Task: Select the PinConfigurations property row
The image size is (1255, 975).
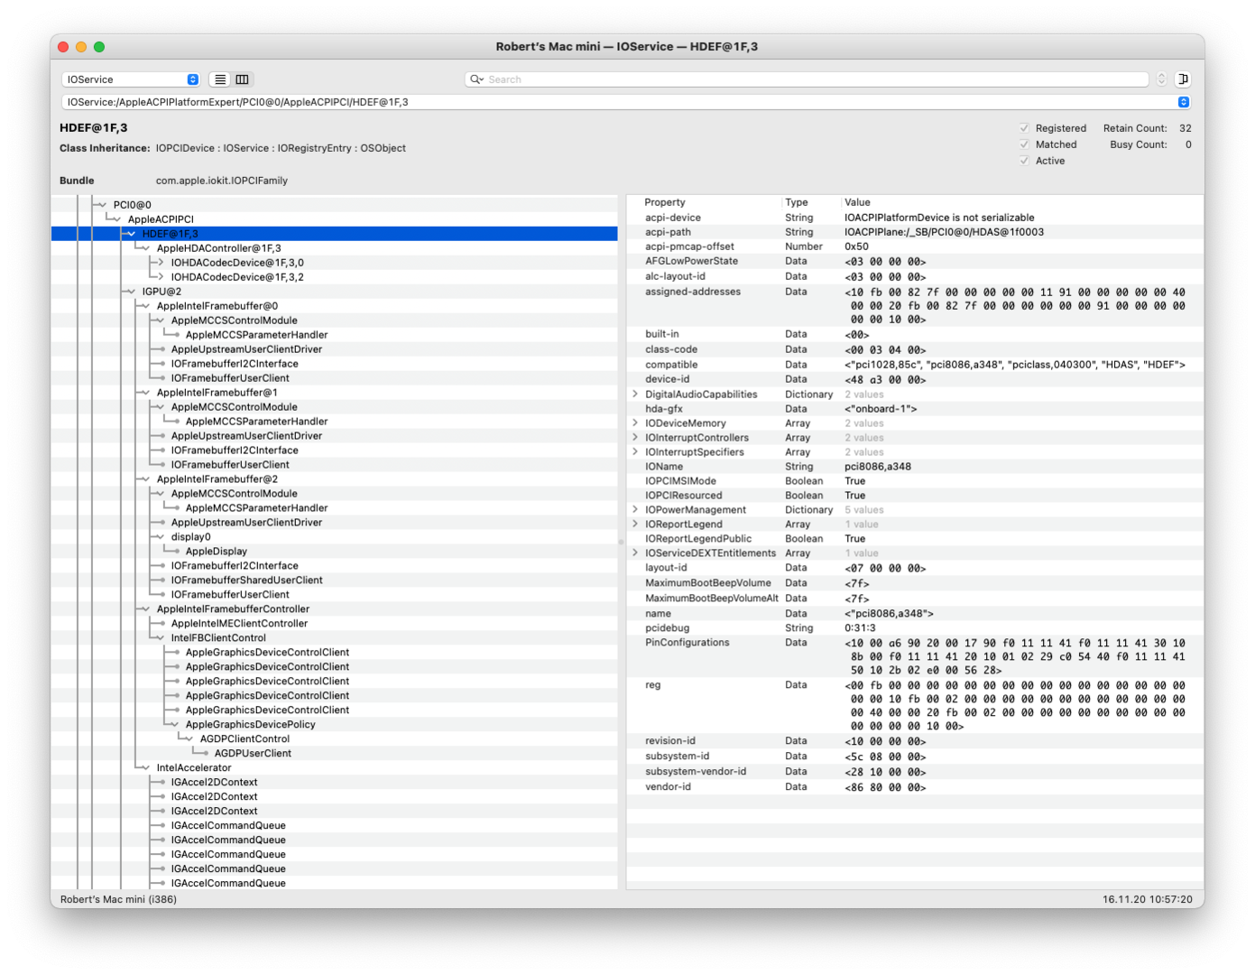Action: click(915, 656)
